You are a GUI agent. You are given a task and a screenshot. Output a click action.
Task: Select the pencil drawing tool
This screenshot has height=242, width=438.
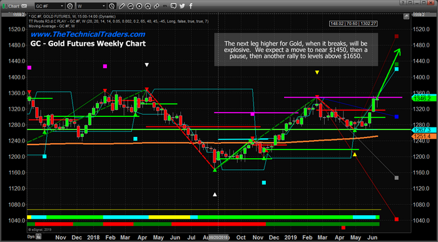pos(122,6)
